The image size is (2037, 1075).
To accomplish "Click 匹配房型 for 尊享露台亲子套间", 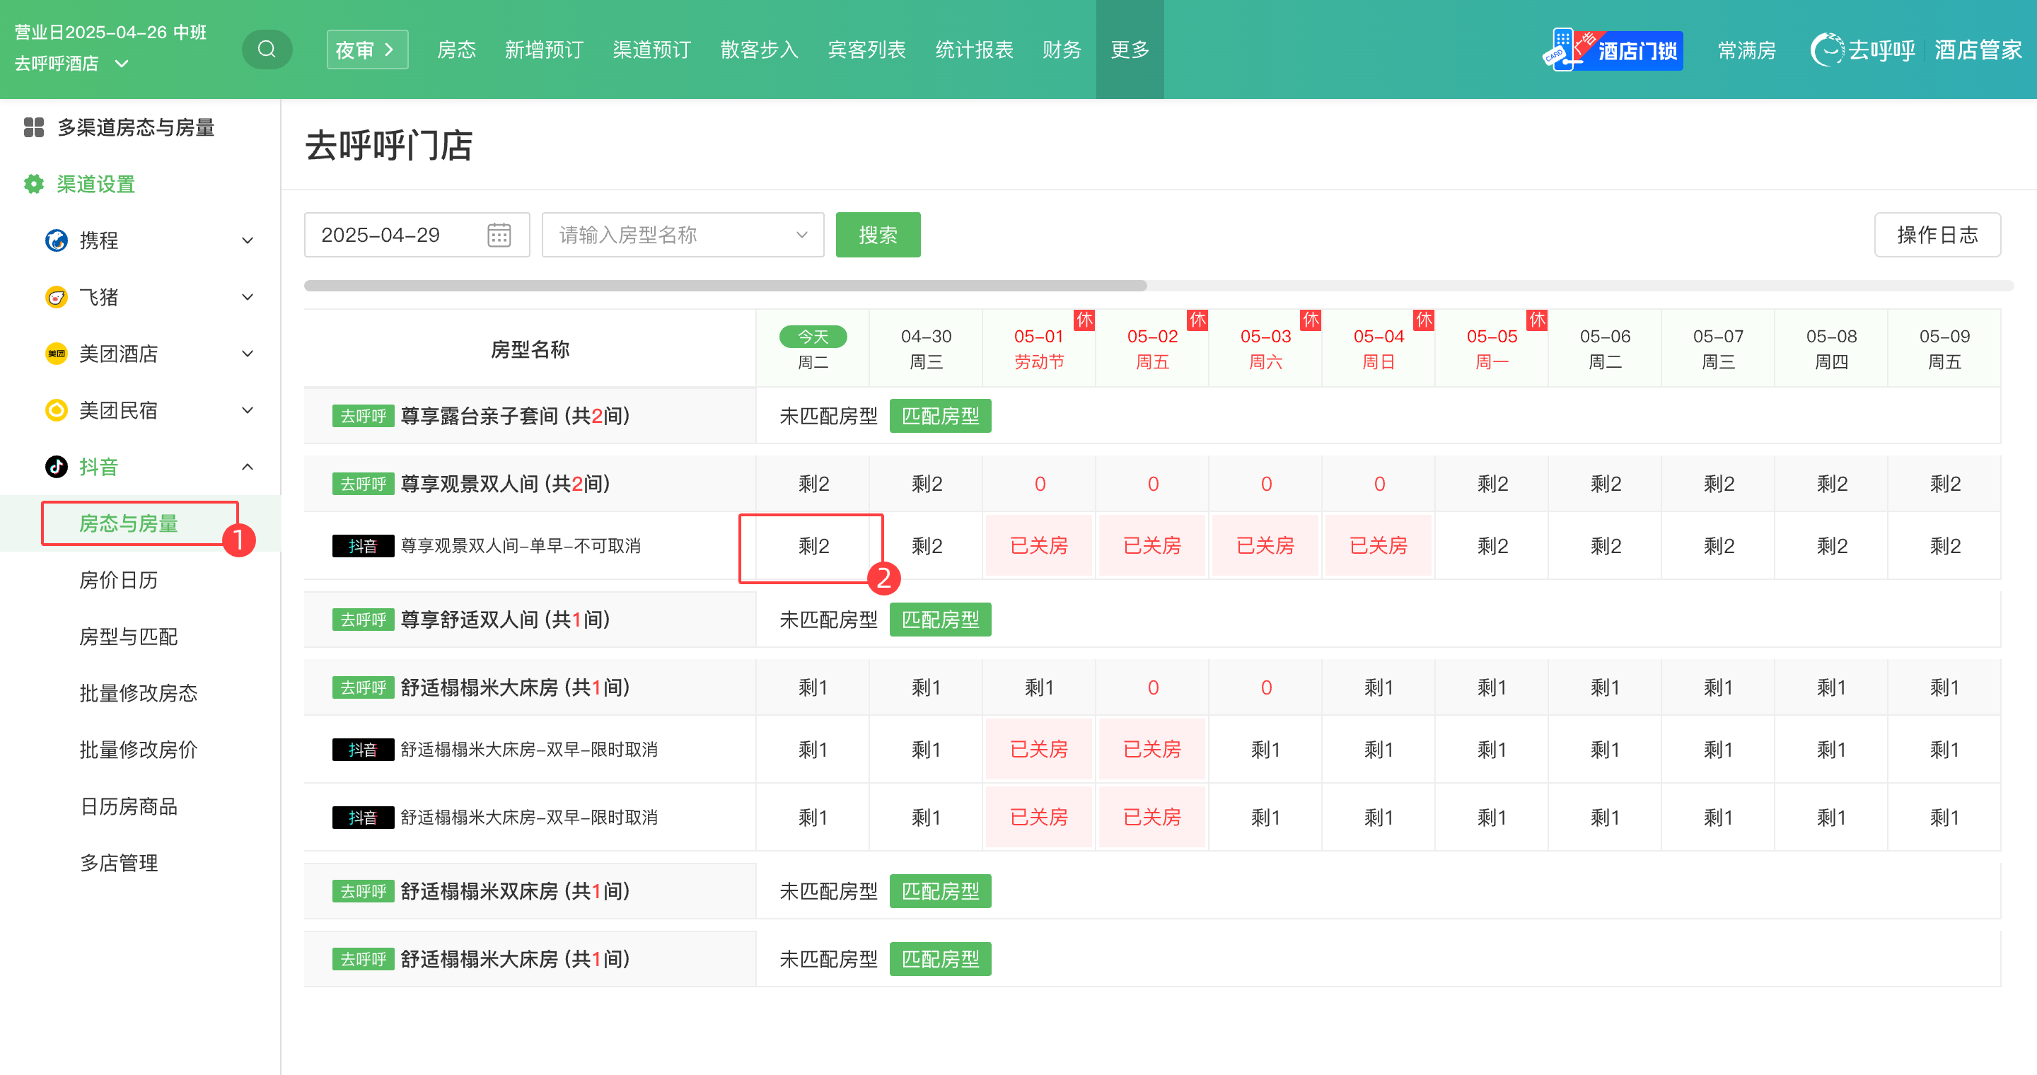I will pos(939,416).
